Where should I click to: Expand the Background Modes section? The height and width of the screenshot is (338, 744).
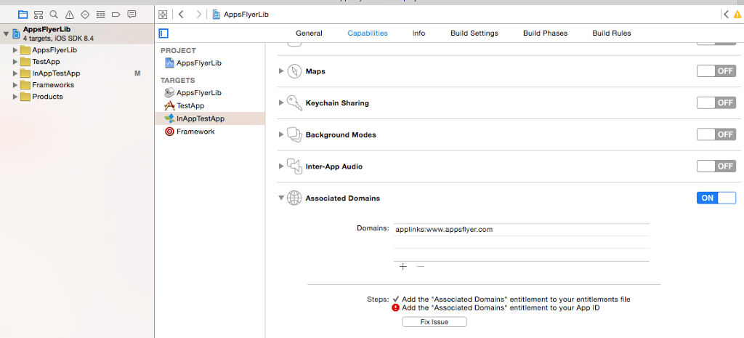pyautogui.click(x=281, y=134)
